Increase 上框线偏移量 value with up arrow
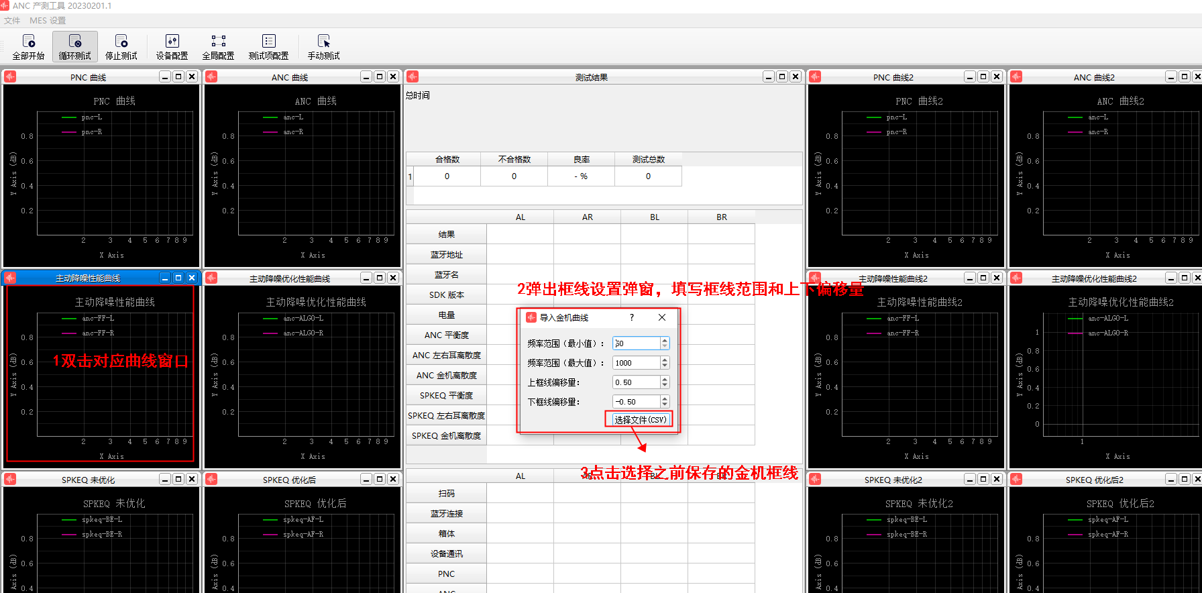 (x=665, y=379)
